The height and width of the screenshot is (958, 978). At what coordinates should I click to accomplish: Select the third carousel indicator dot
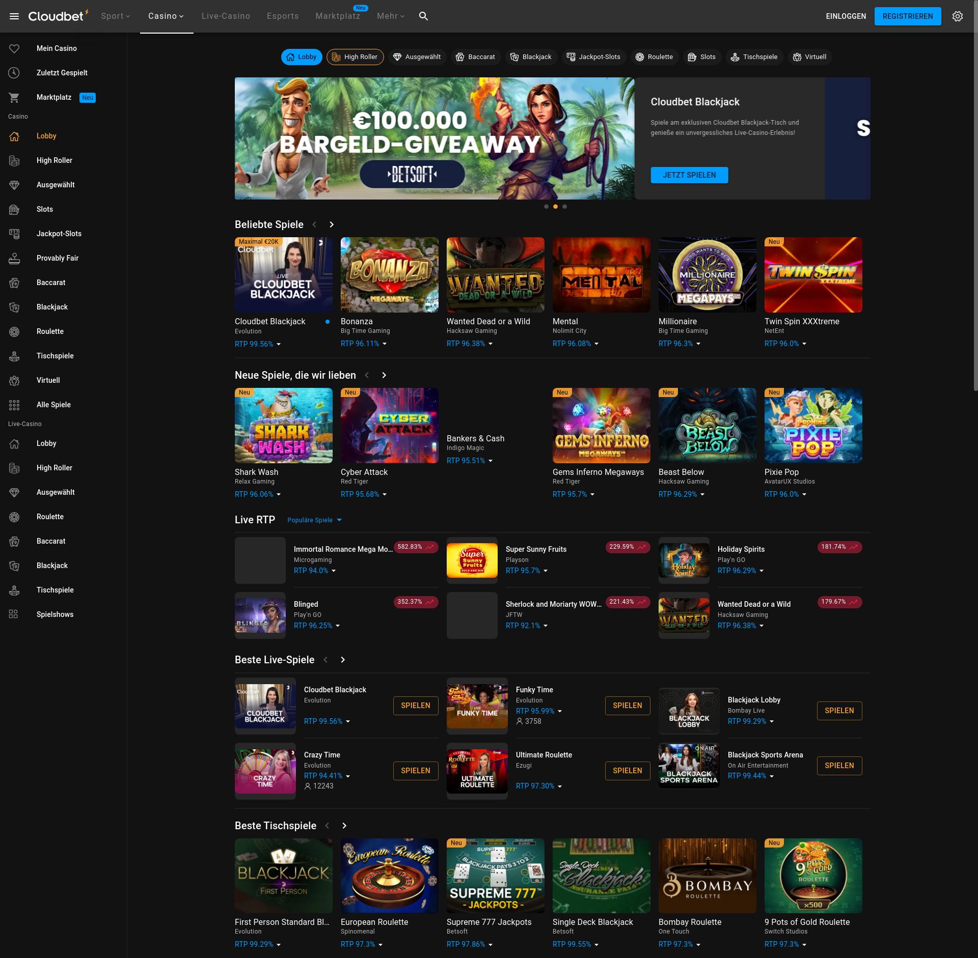point(564,206)
